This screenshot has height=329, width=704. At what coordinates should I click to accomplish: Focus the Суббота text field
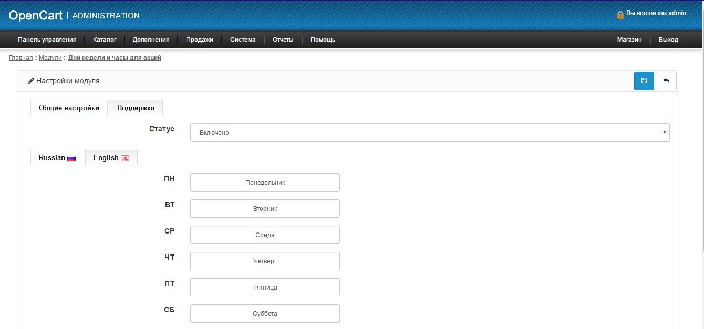[x=265, y=314]
